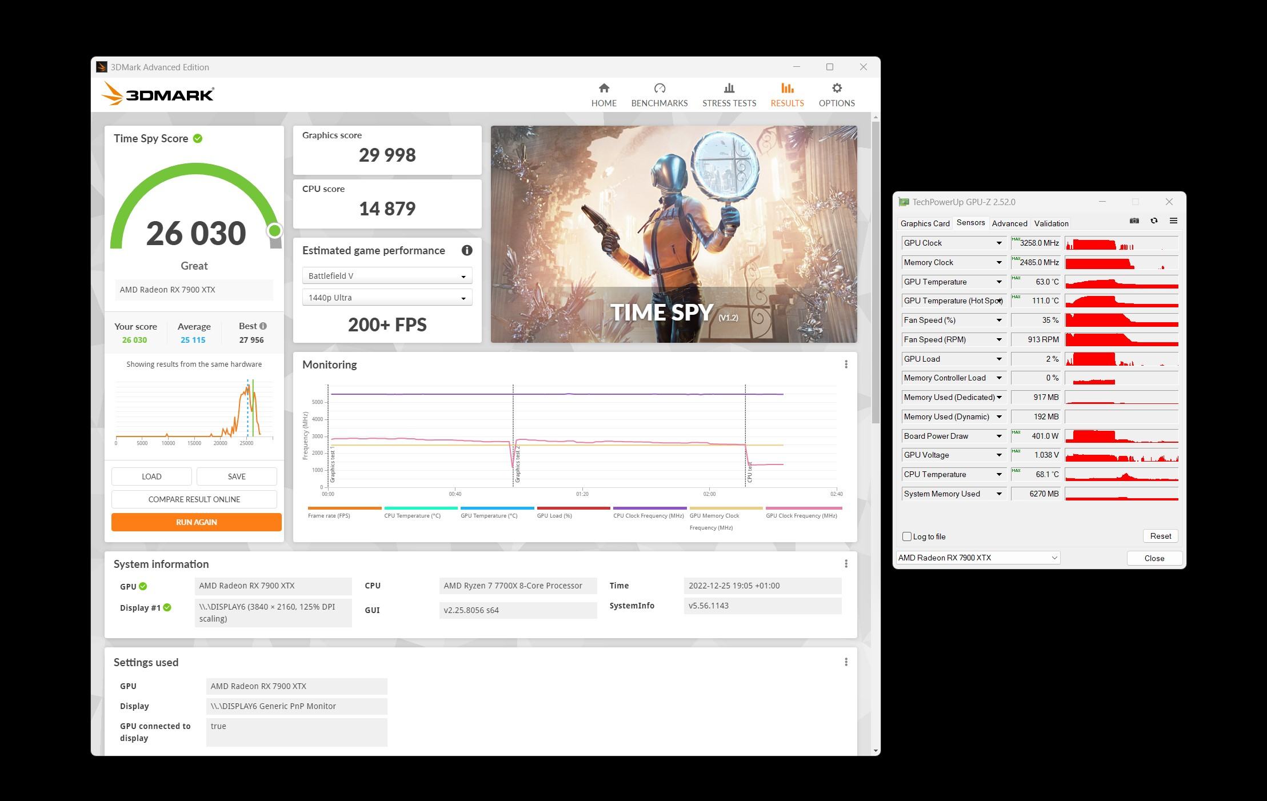Toggle the GPU Load (%) legend series
Image resolution: width=1267 pixels, height=801 pixels.
573,512
